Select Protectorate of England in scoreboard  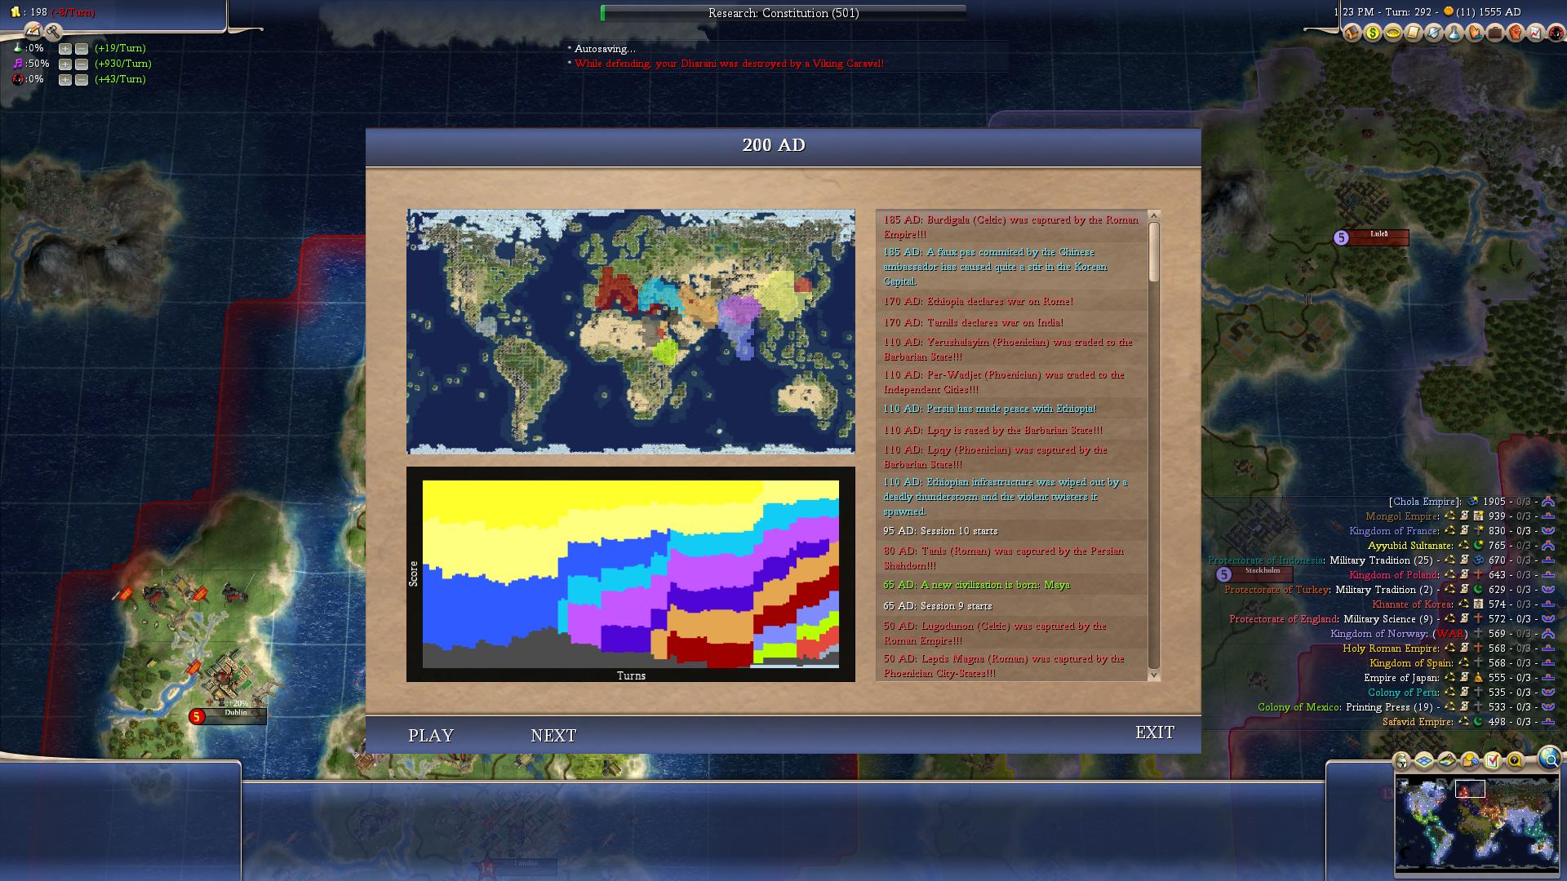(x=1284, y=619)
